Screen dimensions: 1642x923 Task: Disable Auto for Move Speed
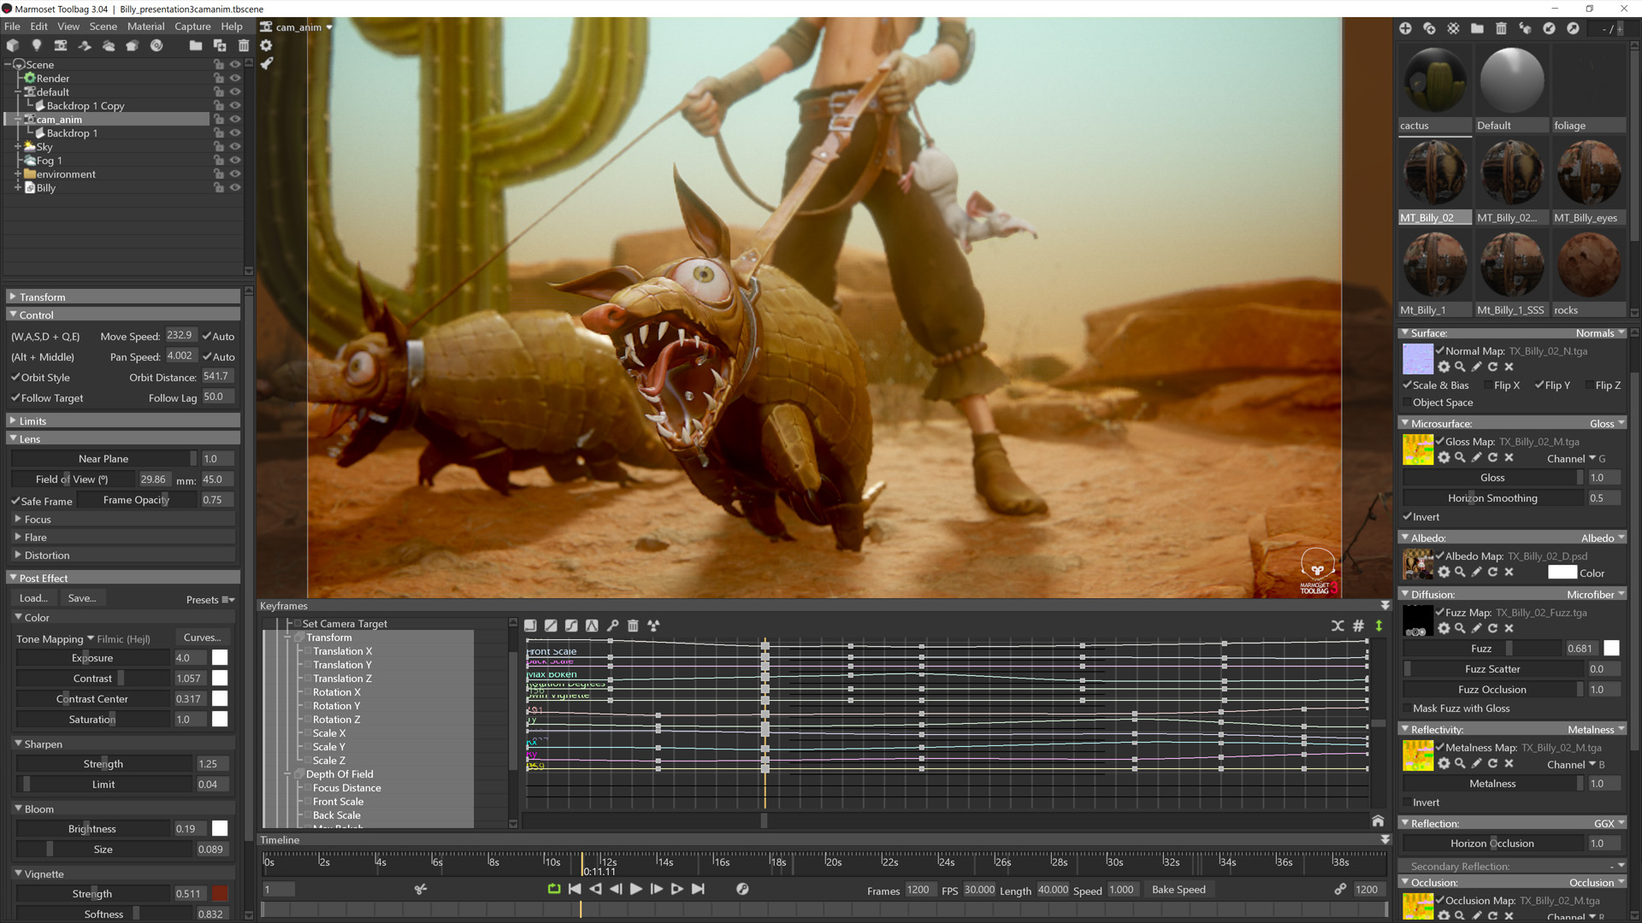point(206,336)
